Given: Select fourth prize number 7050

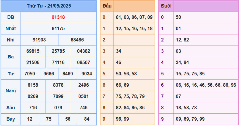Looking at the screenshot, I should pyautogui.click(x=30, y=74).
